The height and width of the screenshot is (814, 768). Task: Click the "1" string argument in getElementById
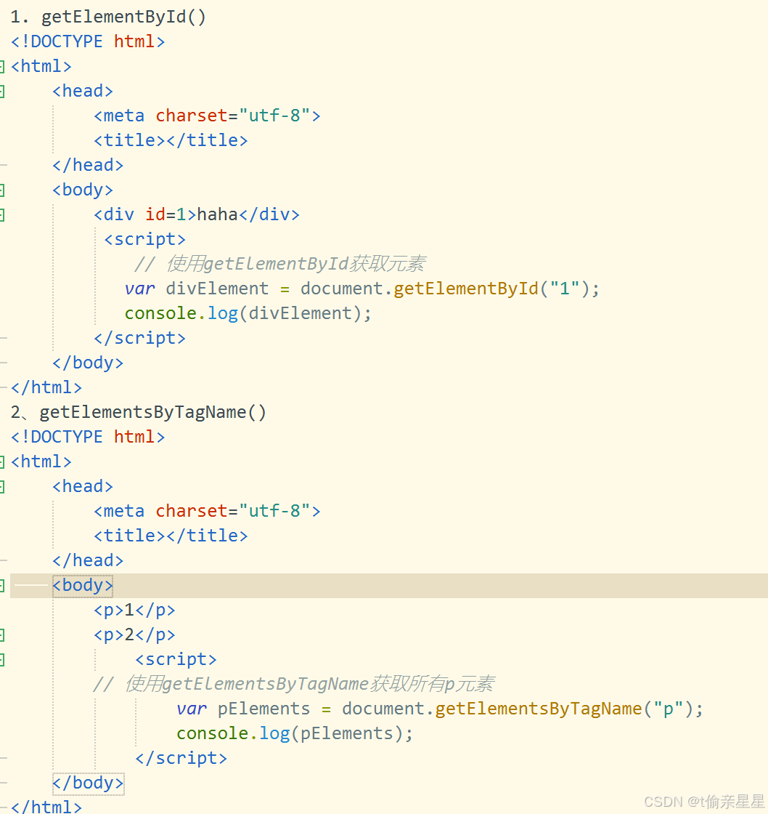(x=564, y=289)
